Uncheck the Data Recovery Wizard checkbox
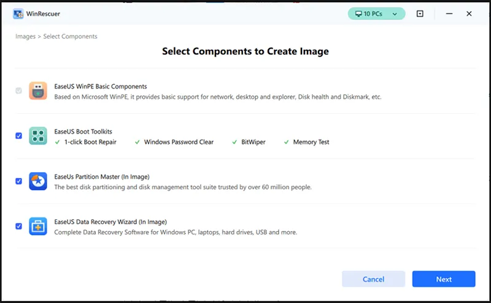The width and height of the screenshot is (491, 303). (19, 226)
